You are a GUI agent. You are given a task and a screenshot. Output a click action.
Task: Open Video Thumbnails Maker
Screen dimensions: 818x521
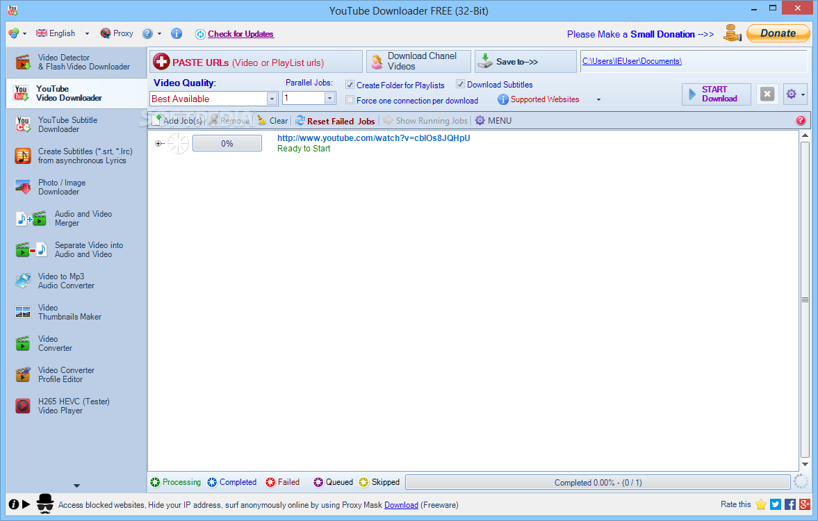pos(76,313)
